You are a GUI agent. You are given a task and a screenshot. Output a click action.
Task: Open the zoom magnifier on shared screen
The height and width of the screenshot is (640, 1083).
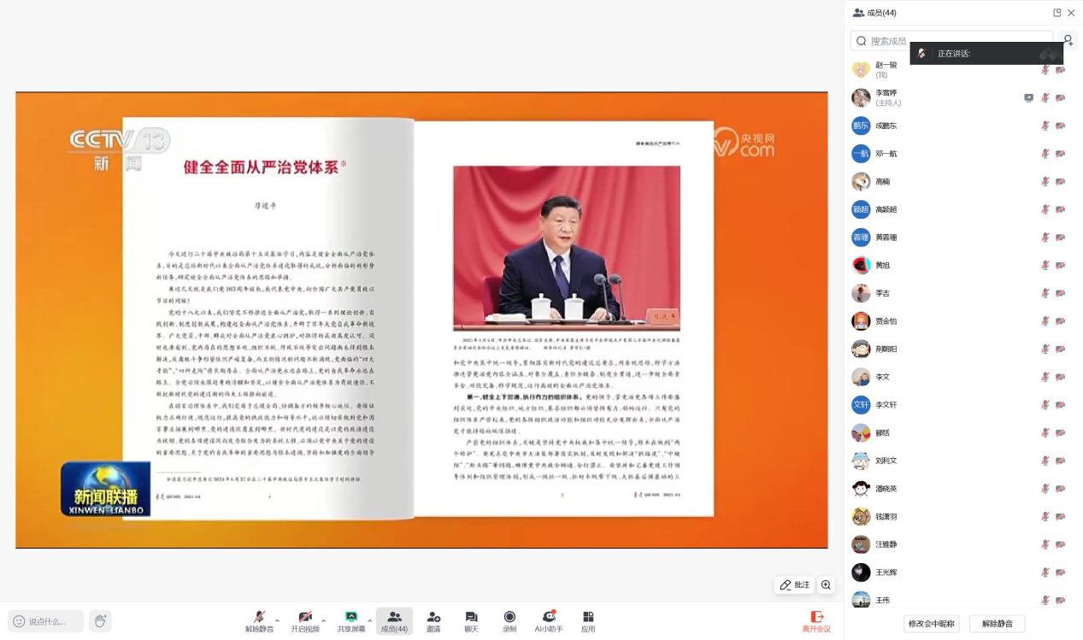tap(827, 585)
